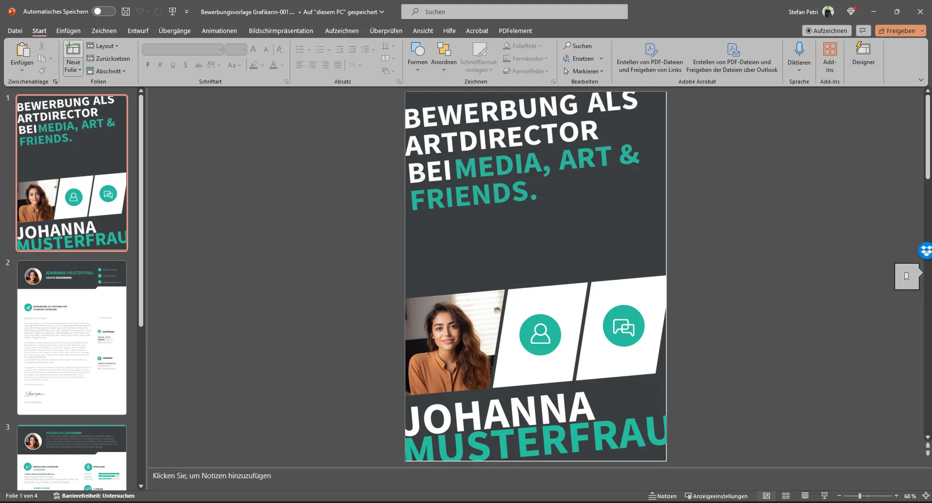The width and height of the screenshot is (932, 503).
Task: Click Barrierefreiheit: Untersuchen in status bar
Action: (x=94, y=496)
